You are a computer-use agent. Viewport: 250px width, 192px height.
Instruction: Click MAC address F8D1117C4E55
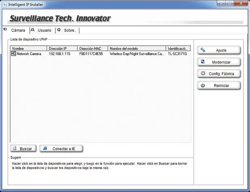coord(91,54)
